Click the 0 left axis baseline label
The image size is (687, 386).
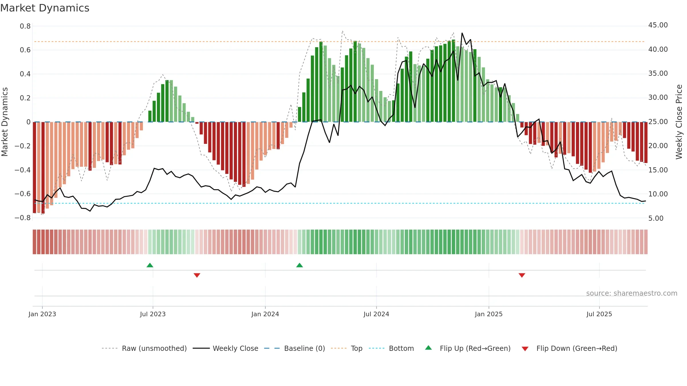28,122
